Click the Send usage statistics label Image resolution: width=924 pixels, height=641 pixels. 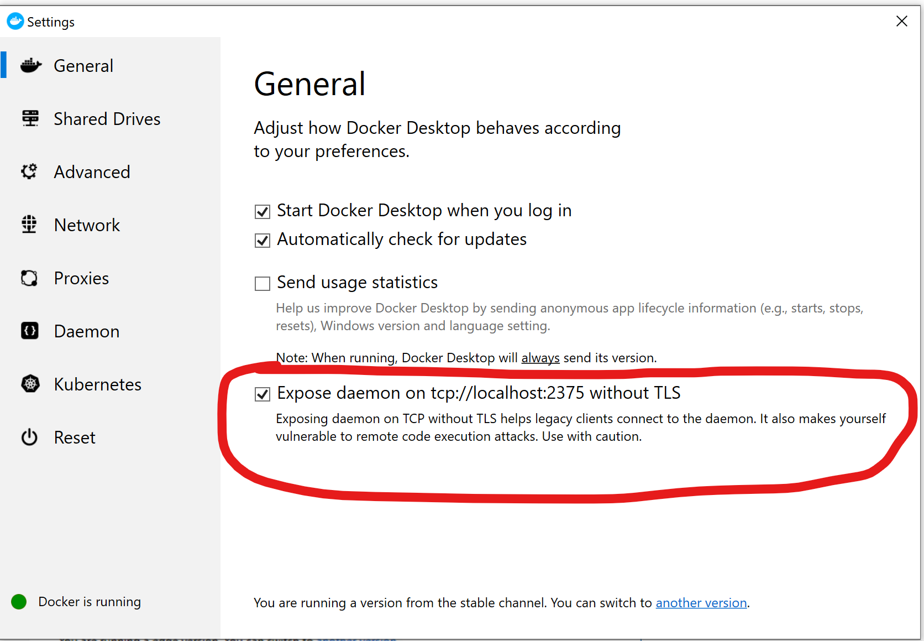coord(358,282)
